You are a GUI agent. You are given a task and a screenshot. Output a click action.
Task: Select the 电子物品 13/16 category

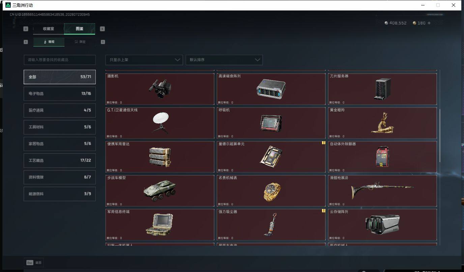pyautogui.click(x=60, y=94)
